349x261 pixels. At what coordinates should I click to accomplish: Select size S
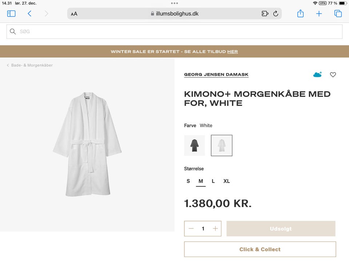click(x=188, y=181)
